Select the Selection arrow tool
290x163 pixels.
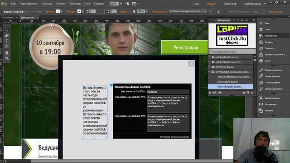pos(7,30)
